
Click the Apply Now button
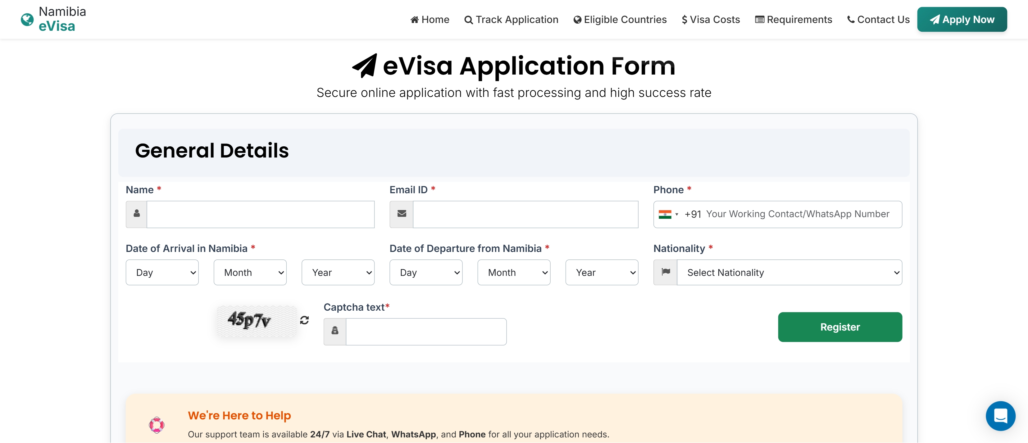point(962,20)
